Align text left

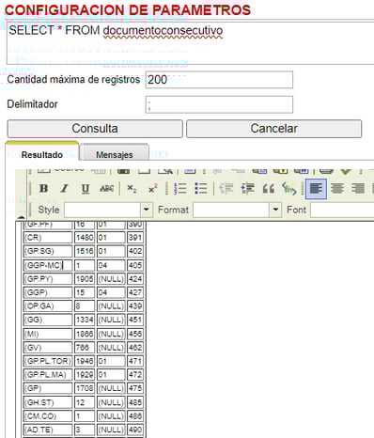316,189
